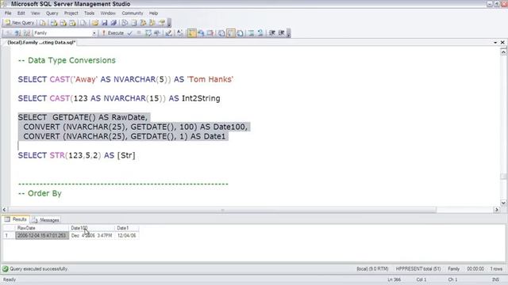Open SQL Editor toolbar options arrow
Image resolution: width=508 pixels, height=285 pixels.
point(289,33)
